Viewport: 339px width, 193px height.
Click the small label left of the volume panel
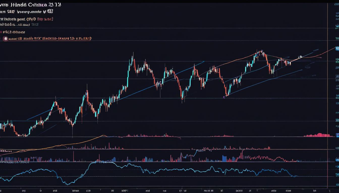[x=6, y=151]
